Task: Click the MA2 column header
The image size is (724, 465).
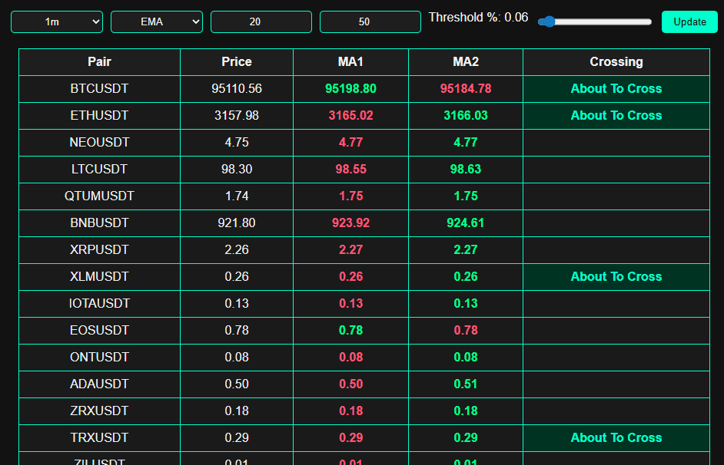Action: tap(466, 61)
